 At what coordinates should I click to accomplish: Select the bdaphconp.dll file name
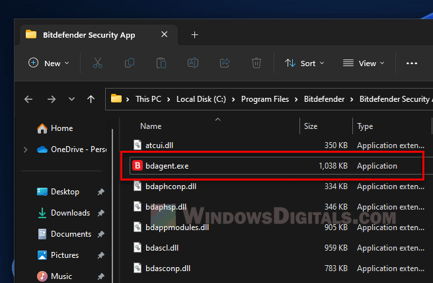[171, 186]
